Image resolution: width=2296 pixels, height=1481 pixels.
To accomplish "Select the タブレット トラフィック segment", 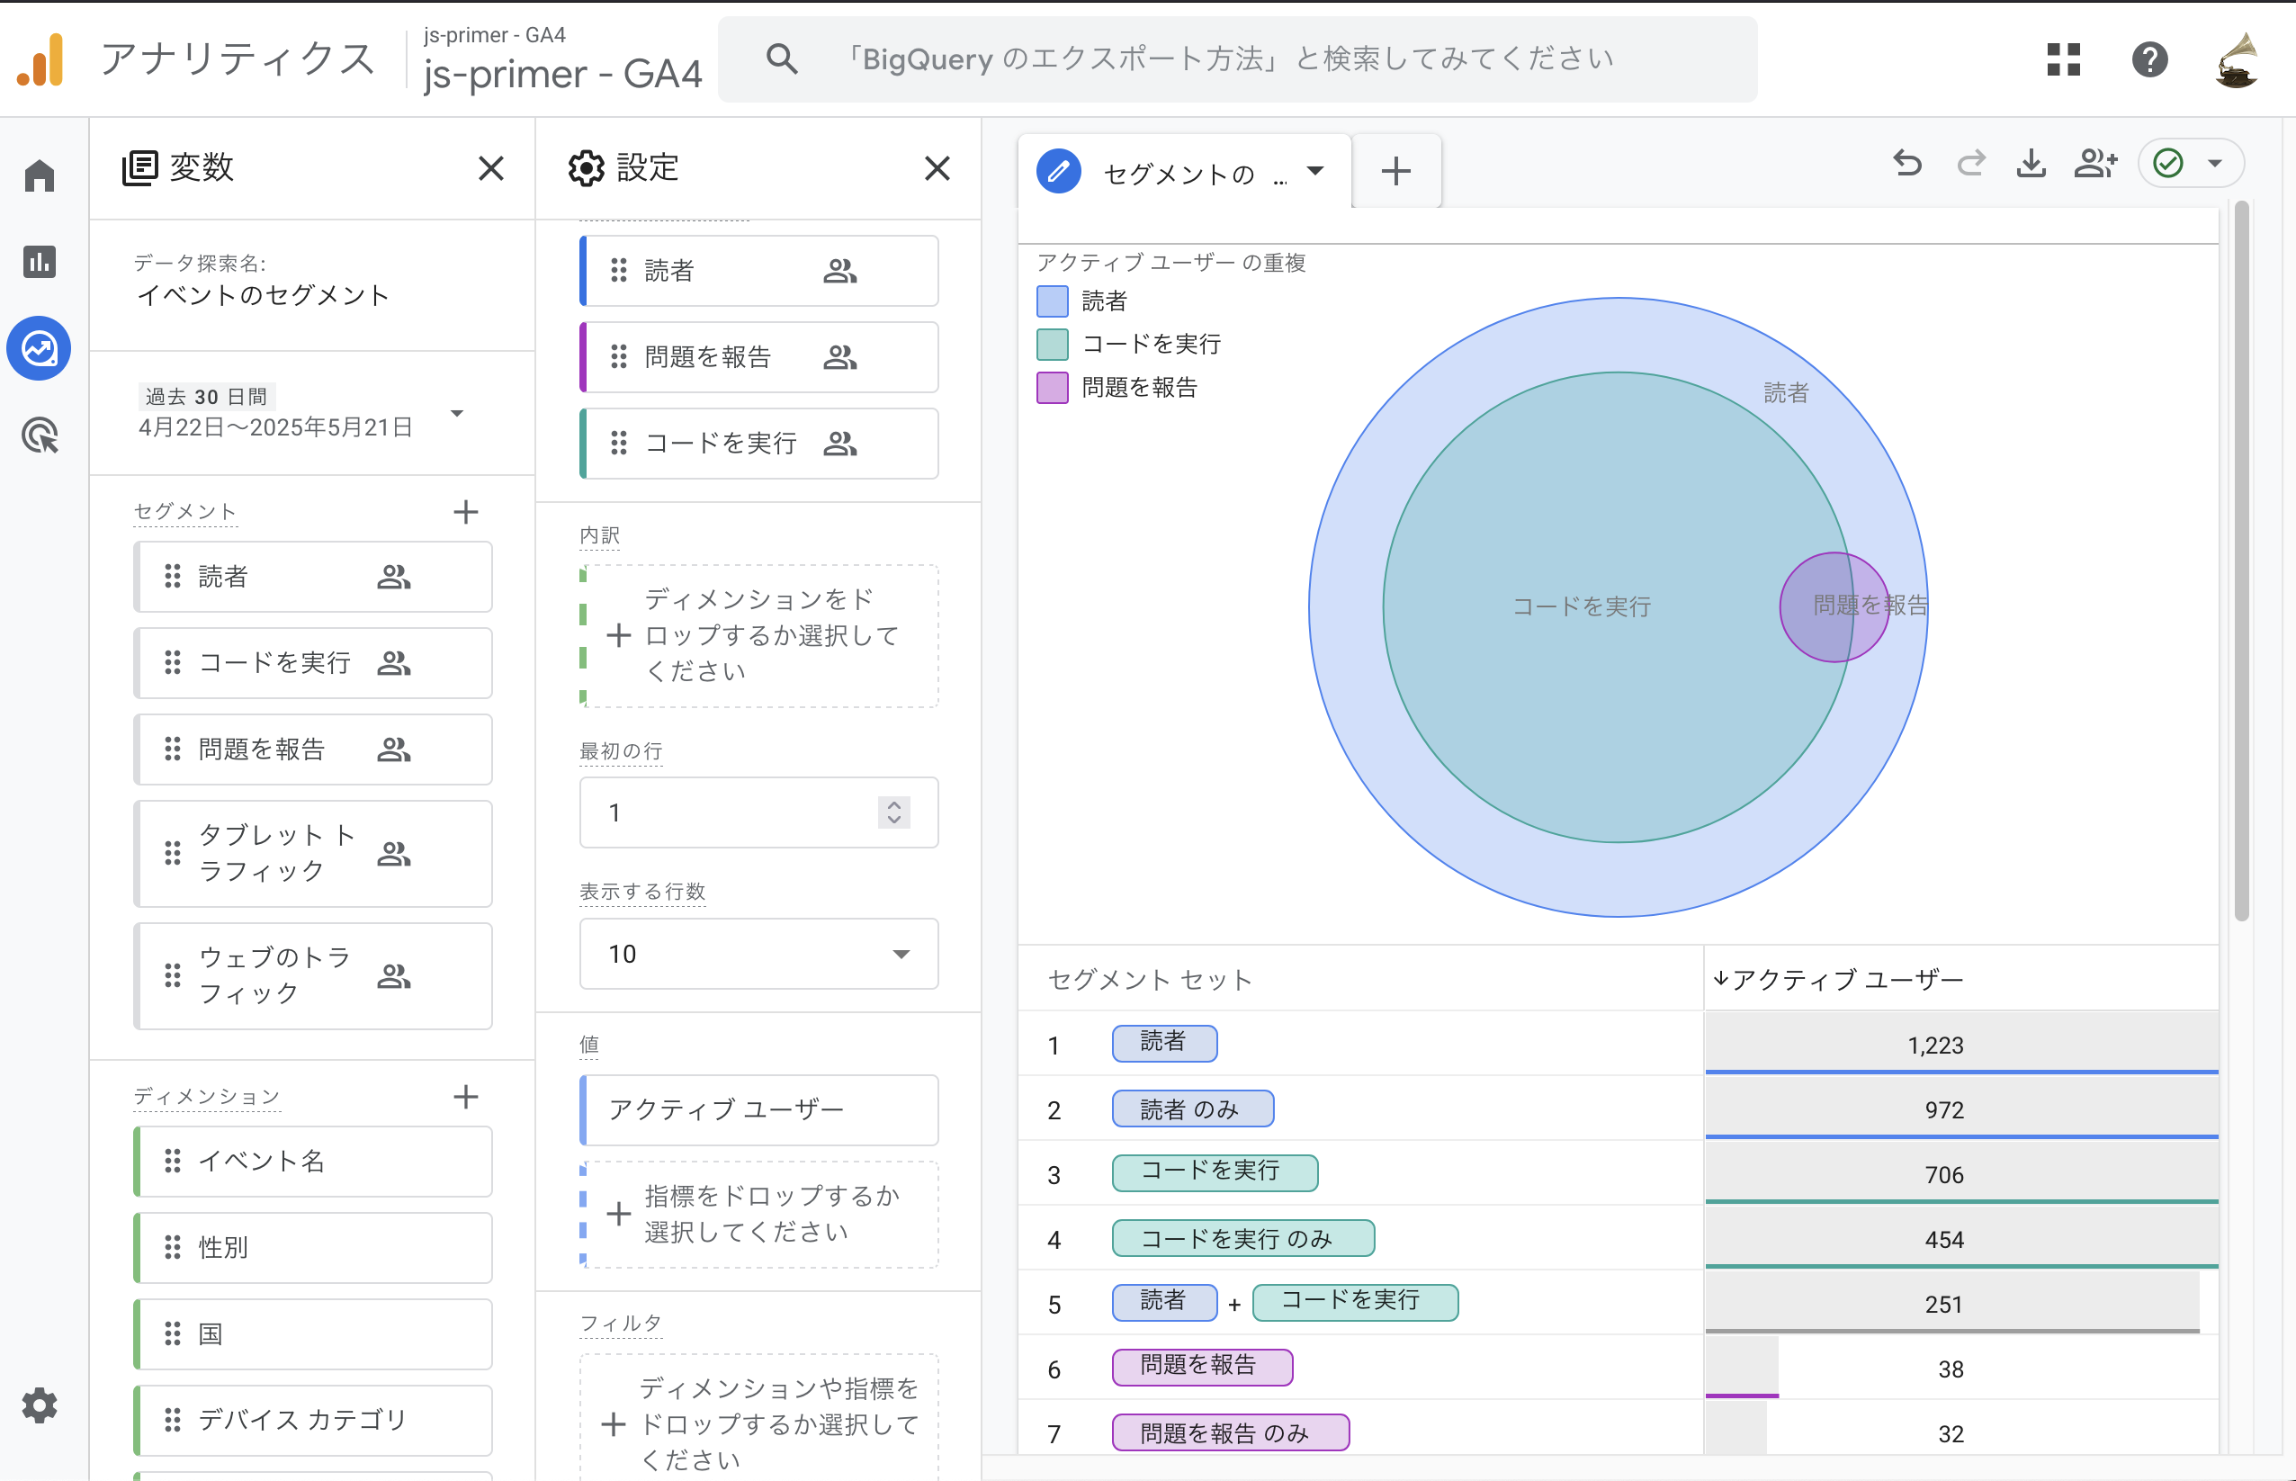I will tap(313, 854).
